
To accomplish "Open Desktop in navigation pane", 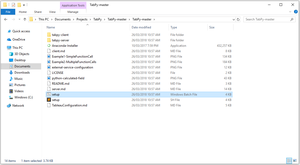I will pos(20,60).
